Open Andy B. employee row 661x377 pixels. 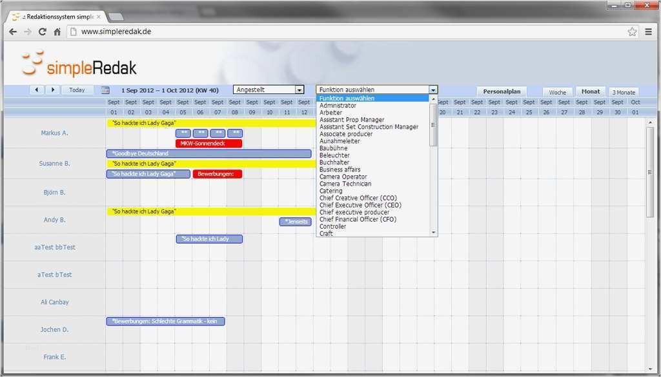[54, 220]
